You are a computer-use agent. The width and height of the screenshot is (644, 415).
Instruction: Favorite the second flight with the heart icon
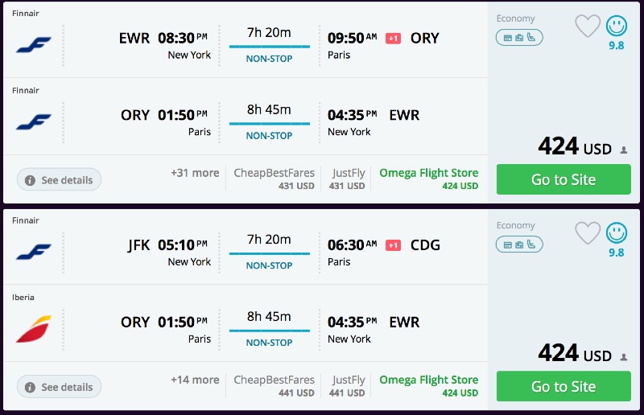click(588, 234)
